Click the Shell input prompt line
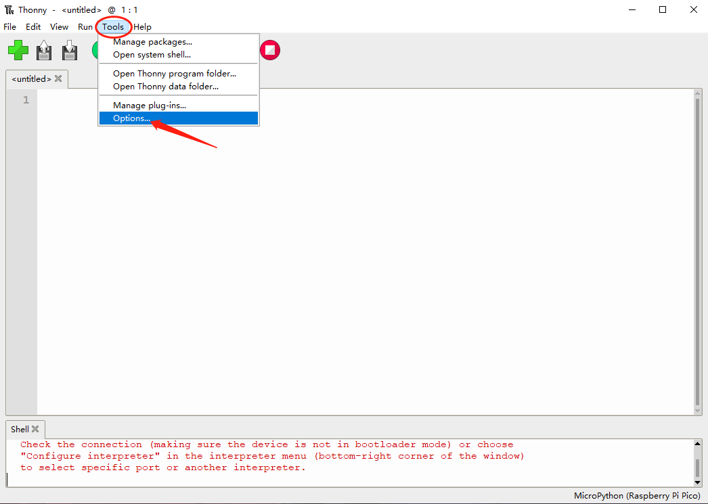 tap(349, 480)
